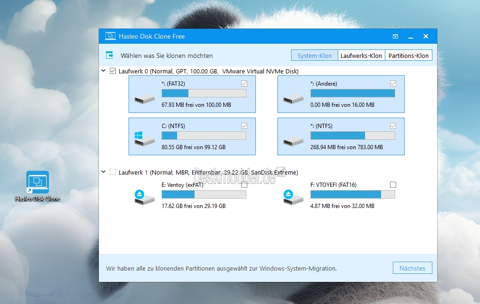The image size is (480, 304).
Task: Click the F: VTOYEFI usage bar
Action: click(x=353, y=194)
